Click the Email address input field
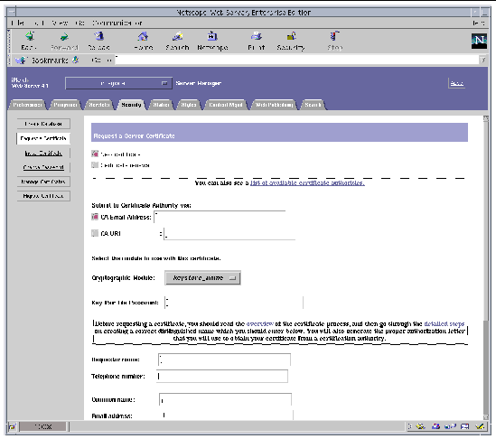 pos(227,416)
